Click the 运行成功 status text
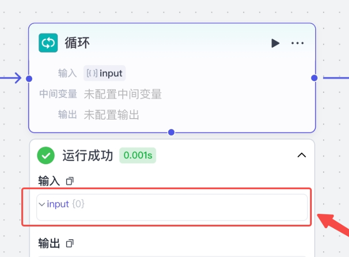The width and height of the screenshot is (349, 257). (x=88, y=156)
